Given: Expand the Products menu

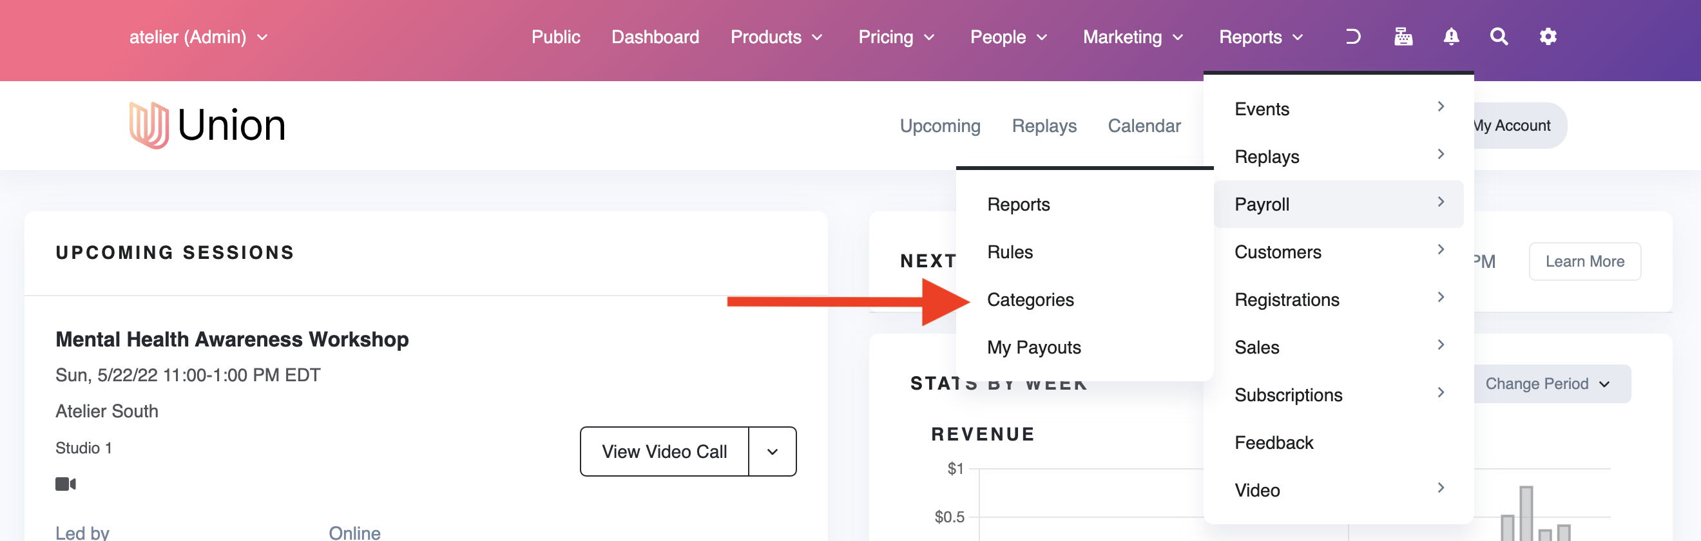Looking at the screenshot, I should (x=776, y=37).
